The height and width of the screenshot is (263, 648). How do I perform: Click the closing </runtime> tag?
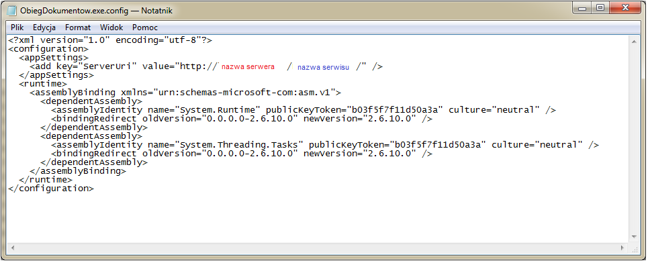pos(46,179)
